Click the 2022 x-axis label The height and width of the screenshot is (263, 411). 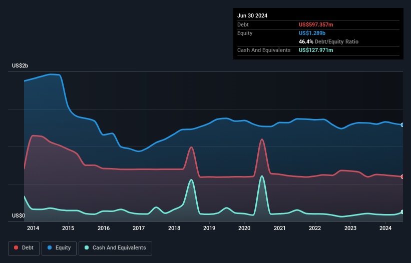tap(315, 228)
